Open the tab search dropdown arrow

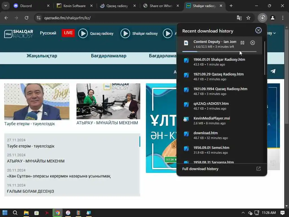(6, 6)
